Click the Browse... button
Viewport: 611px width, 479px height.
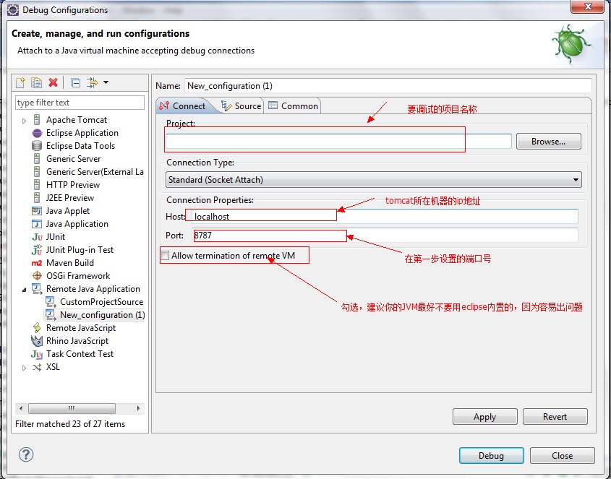[548, 142]
